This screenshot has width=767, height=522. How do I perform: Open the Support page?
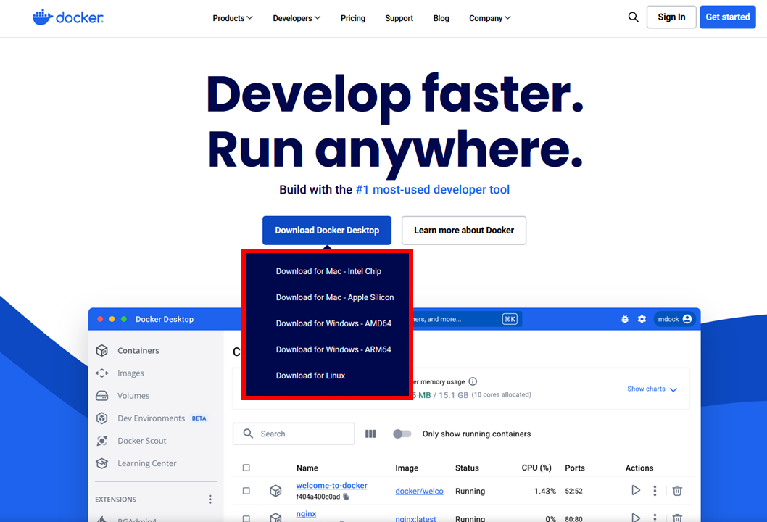(x=399, y=18)
